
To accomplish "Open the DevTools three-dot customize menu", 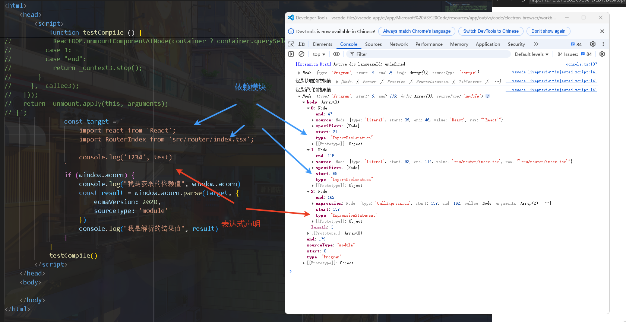I will click(603, 44).
